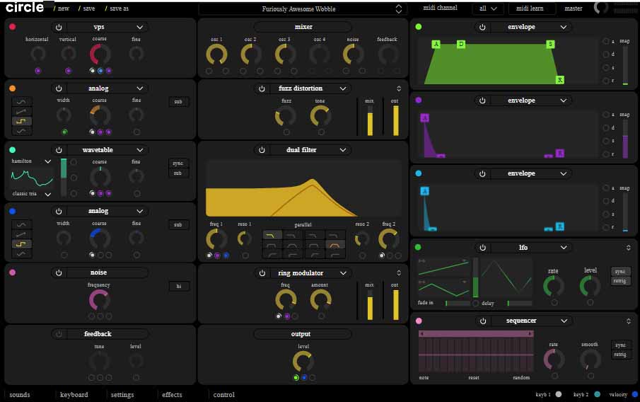Click the red vps modulation source dot
640x402 pixels.
pos(13,27)
